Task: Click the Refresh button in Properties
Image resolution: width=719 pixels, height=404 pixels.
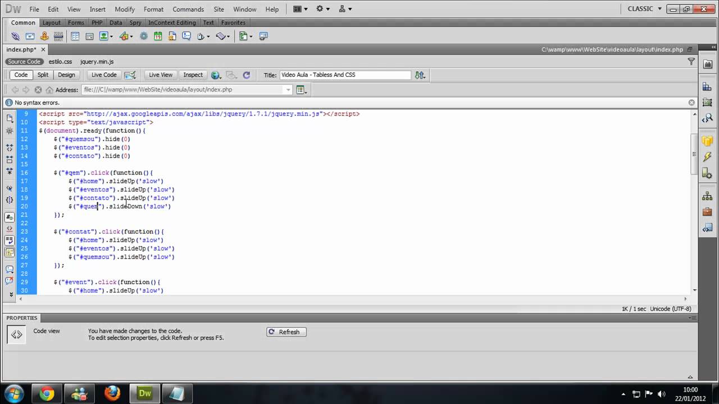Action: (x=286, y=332)
